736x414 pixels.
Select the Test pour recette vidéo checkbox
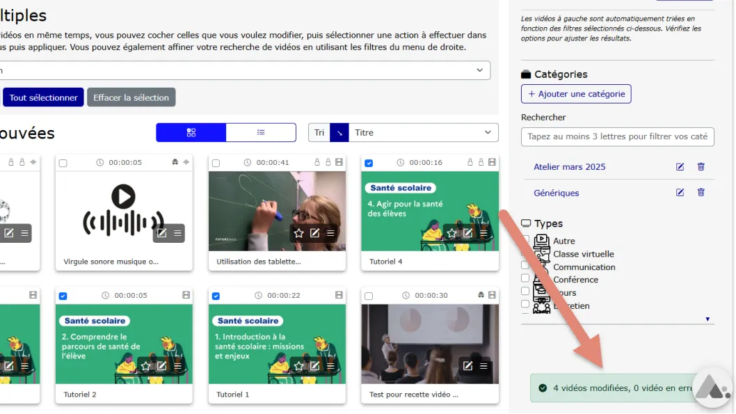[369, 296]
